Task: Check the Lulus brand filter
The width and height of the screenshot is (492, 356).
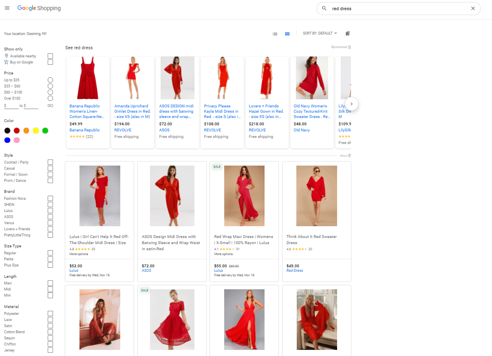Action: [x=50, y=210]
